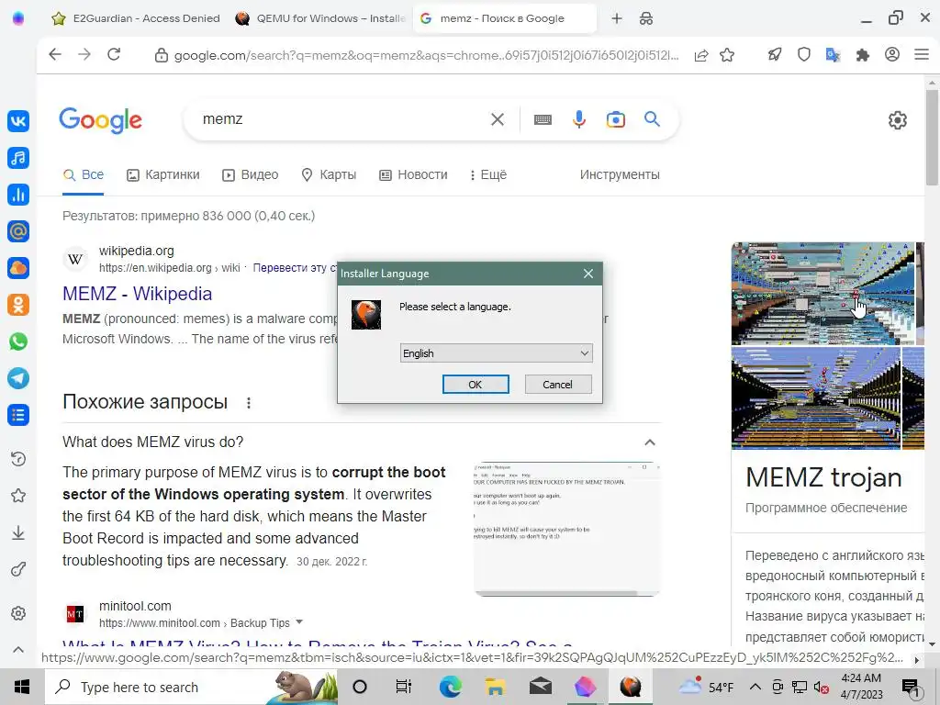Open history icon in sidebar
Viewport: 940px width, 705px height.
(x=18, y=459)
